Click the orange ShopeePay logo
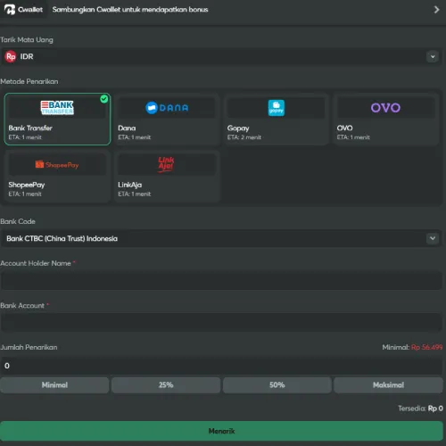 point(57,164)
